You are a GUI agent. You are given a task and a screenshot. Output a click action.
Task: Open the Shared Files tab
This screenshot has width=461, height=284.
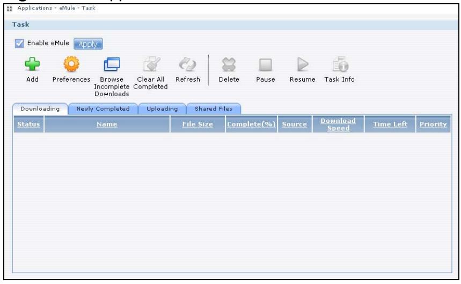pyautogui.click(x=214, y=109)
